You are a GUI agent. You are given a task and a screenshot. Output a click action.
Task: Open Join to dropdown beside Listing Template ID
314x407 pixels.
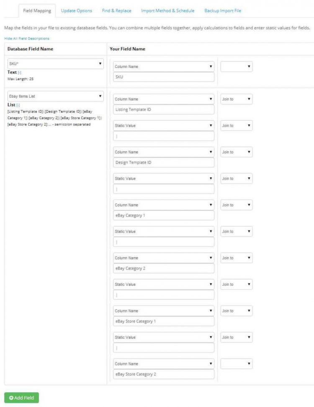click(x=237, y=99)
